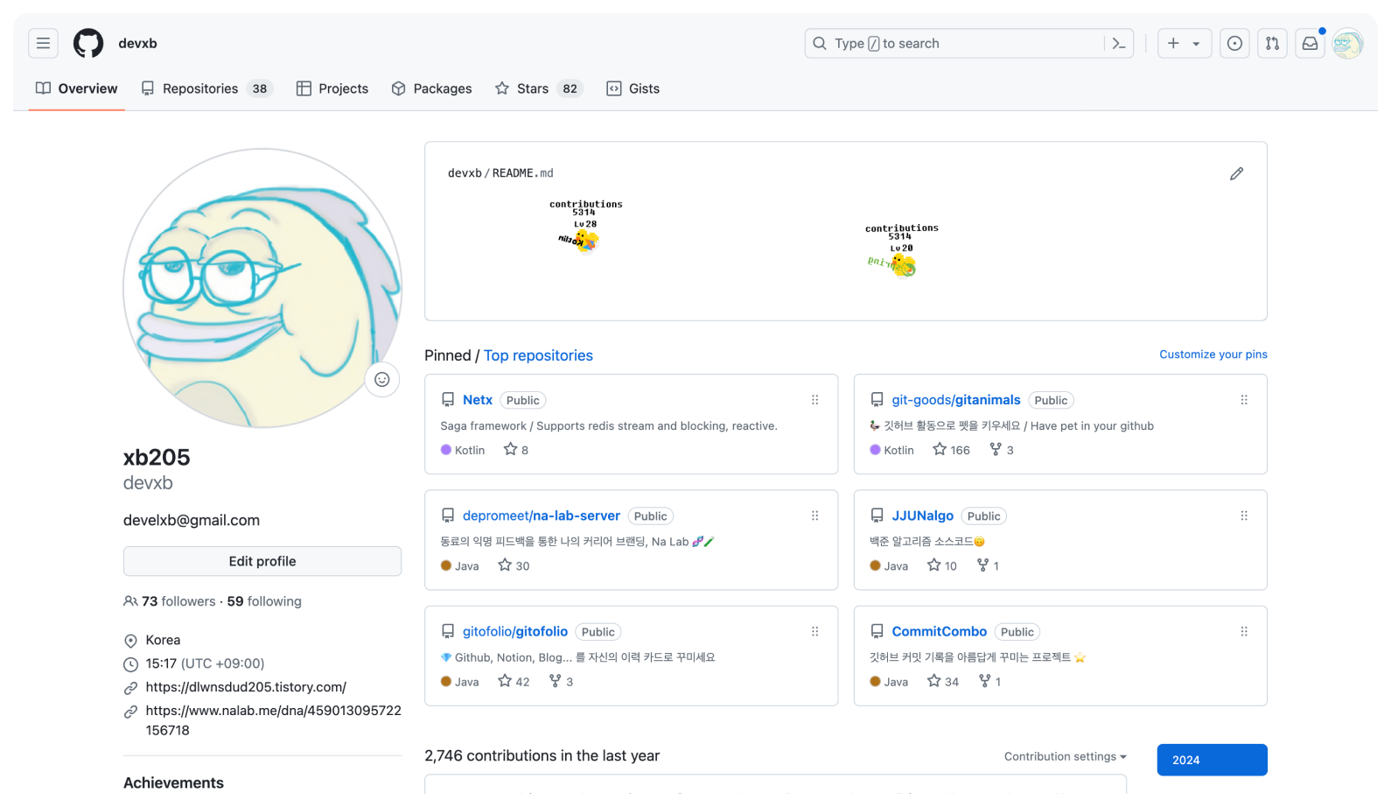The width and height of the screenshot is (1391, 807).
Task: Open the Pull requests icon in header
Action: pos(1272,43)
